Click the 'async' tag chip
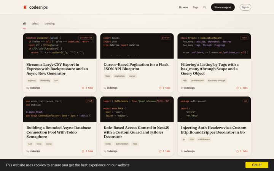The height and width of the screenshot is (171, 274). tap(49, 144)
